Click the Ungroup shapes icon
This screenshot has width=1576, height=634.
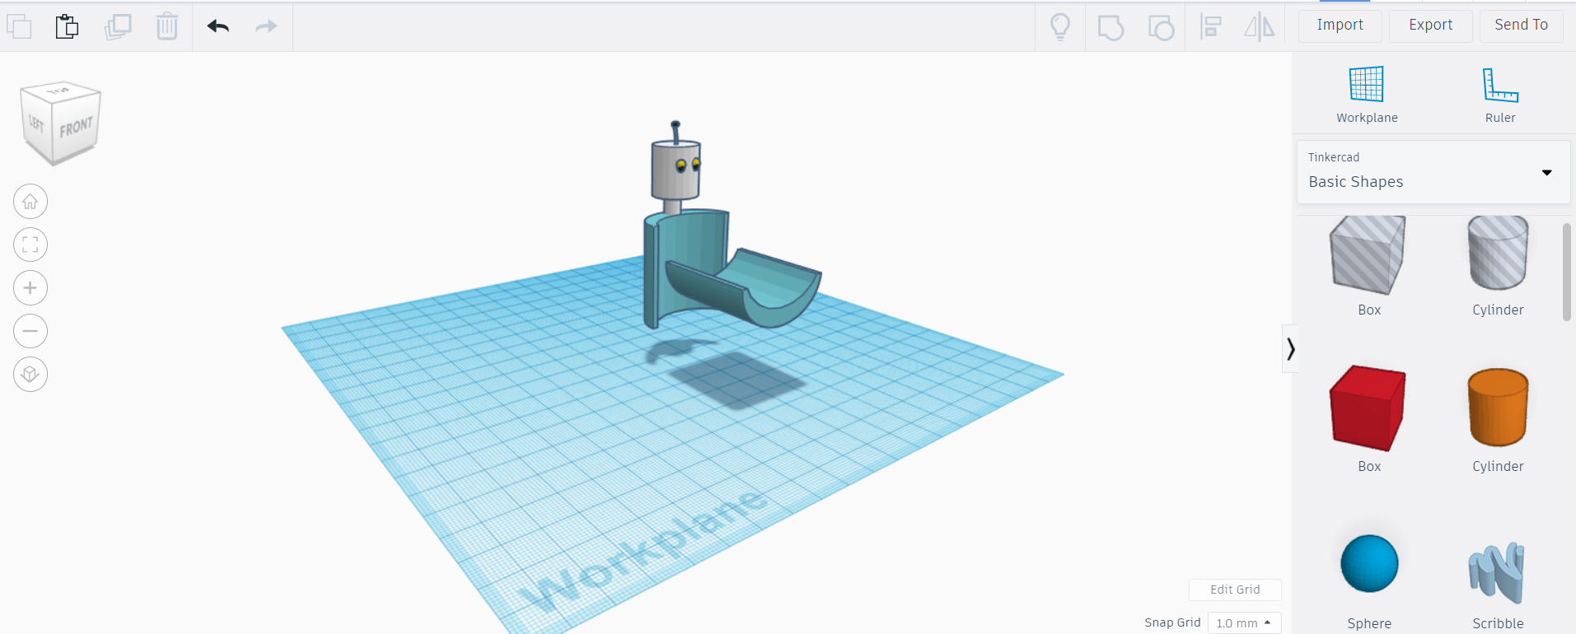pos(1161,27)
